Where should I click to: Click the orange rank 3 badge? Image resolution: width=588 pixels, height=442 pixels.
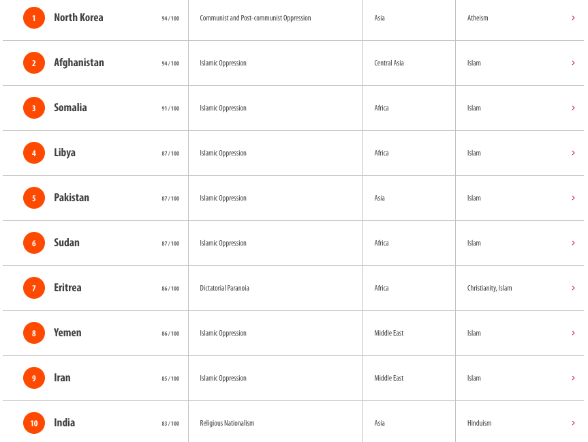[34, 108]
